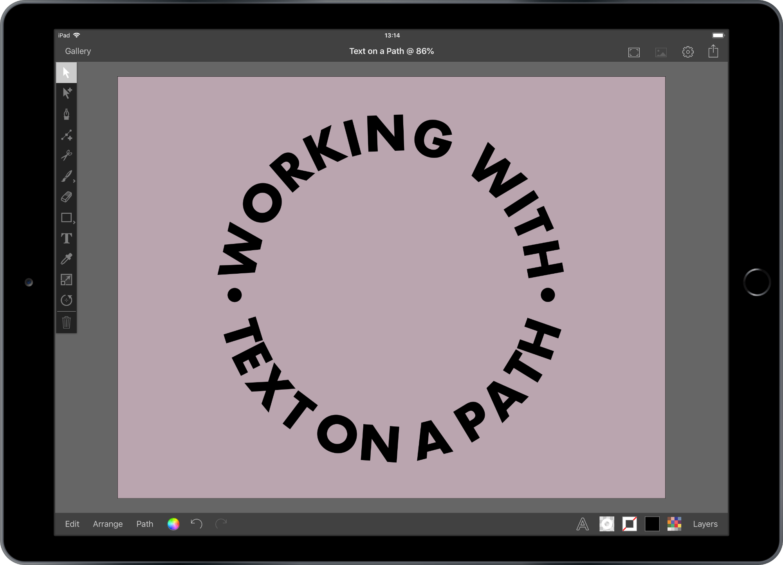This screenshot has height=565, width=783.
Task: Select the Pen tool
Action: 67,114
